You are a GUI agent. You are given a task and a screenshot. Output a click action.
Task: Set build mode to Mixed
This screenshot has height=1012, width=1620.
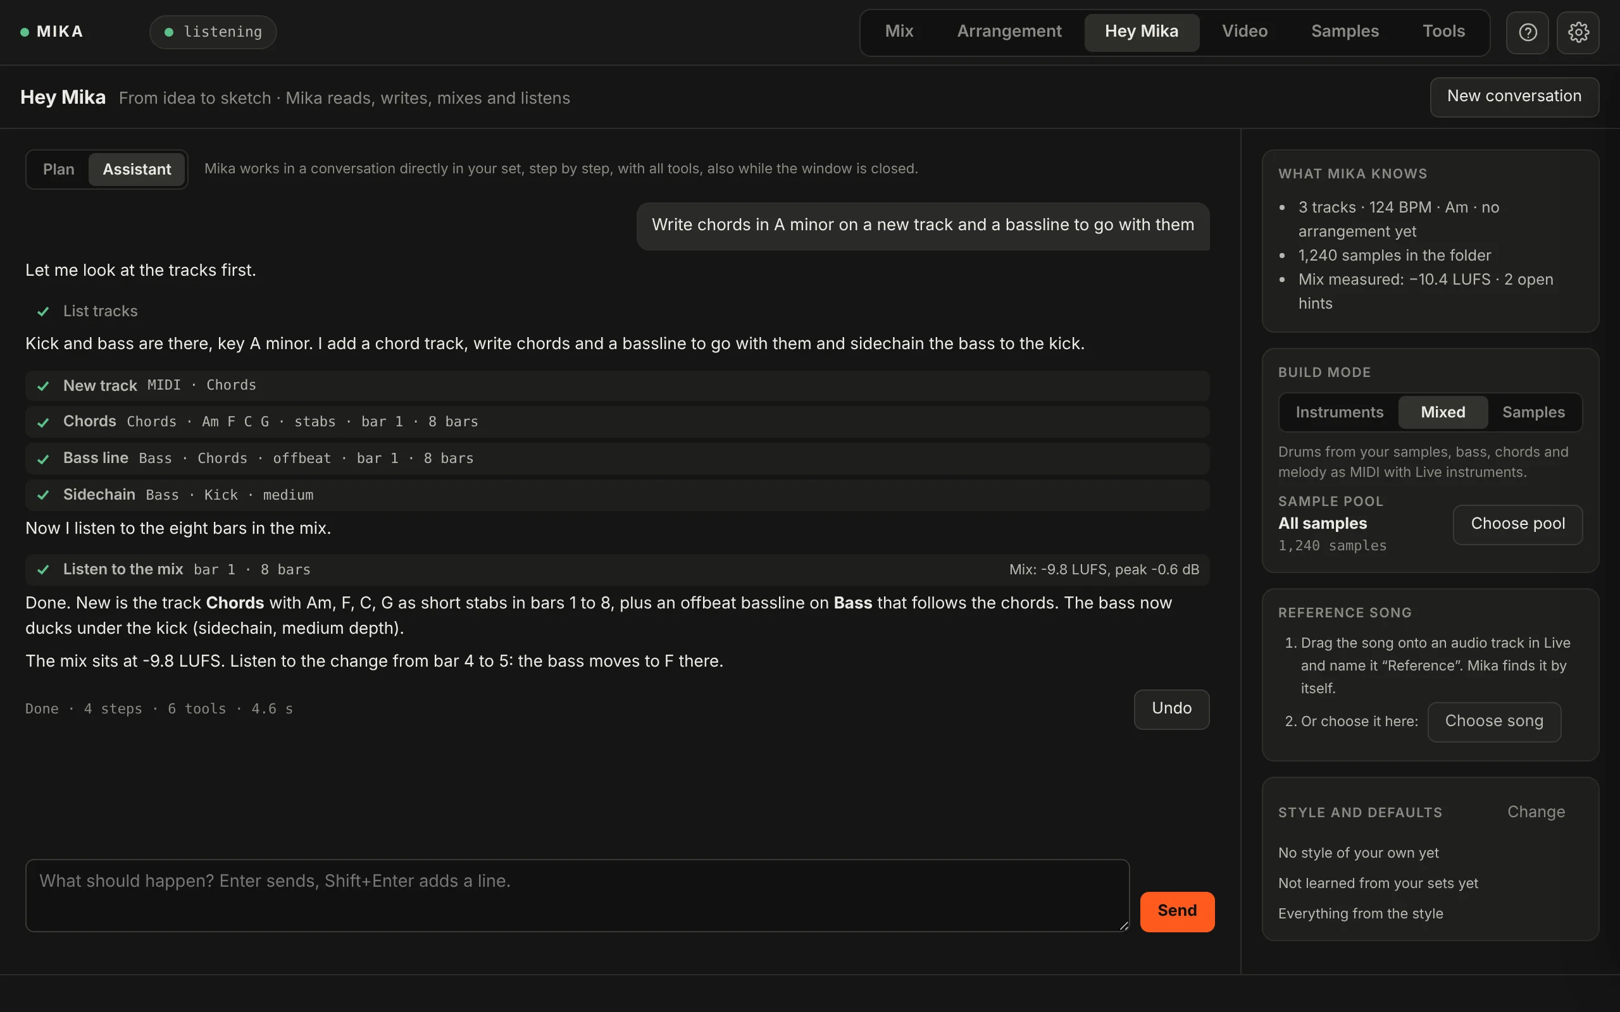click(1443, 412)
